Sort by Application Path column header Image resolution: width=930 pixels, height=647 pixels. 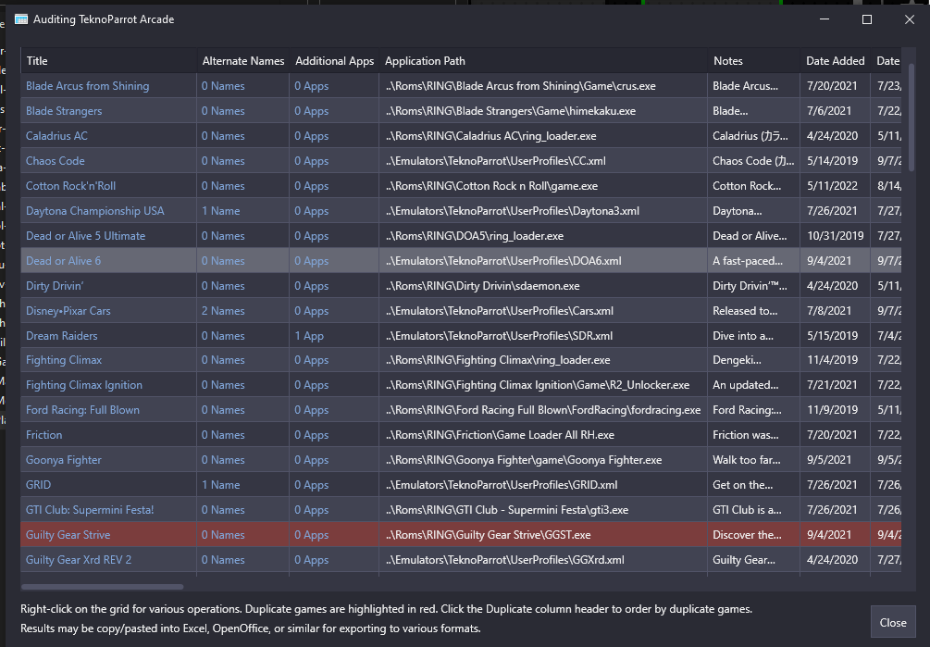coord(542,60)
